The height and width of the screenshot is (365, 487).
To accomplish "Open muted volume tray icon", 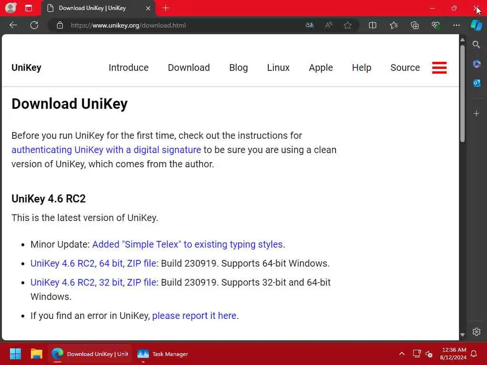I will tap(429, 354).
